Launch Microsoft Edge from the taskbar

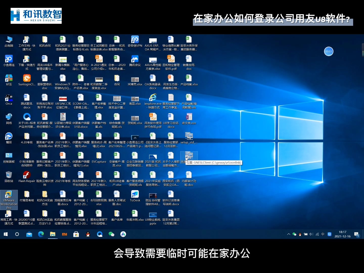click(x=41, y=234)
